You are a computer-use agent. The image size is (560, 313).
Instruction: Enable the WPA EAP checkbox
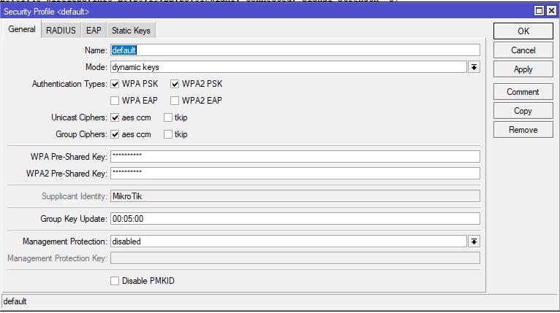coord(115,101)
